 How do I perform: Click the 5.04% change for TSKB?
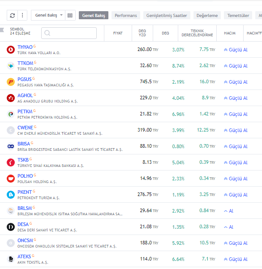coord(178,162)
